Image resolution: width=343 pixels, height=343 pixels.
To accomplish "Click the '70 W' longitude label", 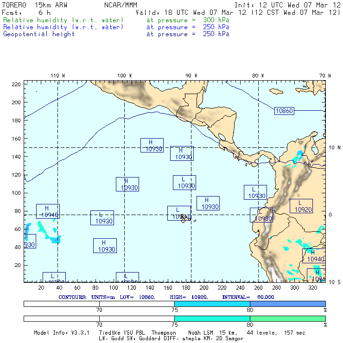I will pos(325,76).
